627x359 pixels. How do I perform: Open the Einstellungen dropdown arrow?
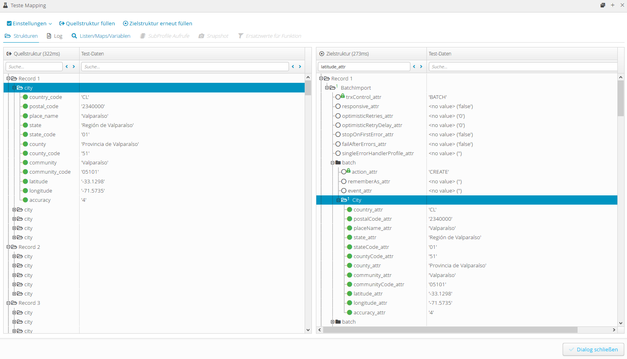pos(50,24)
